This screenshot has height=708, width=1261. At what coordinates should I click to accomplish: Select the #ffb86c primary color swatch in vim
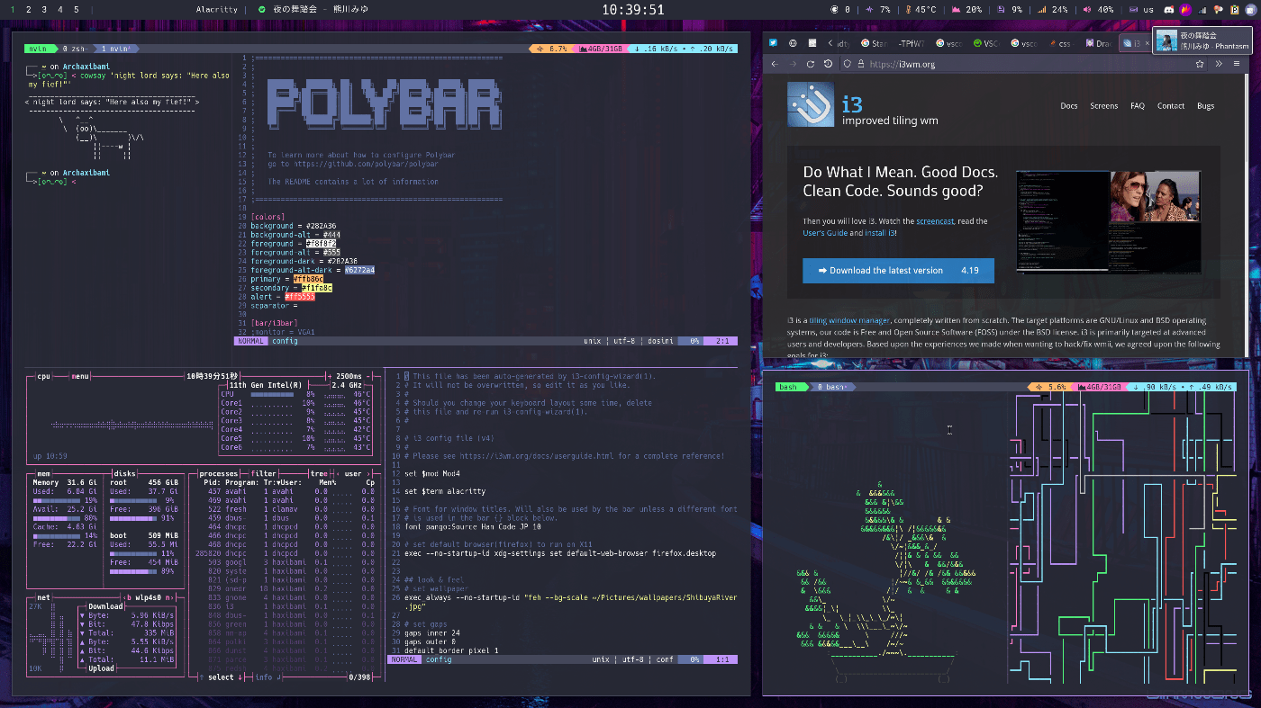tap(308, 279)
